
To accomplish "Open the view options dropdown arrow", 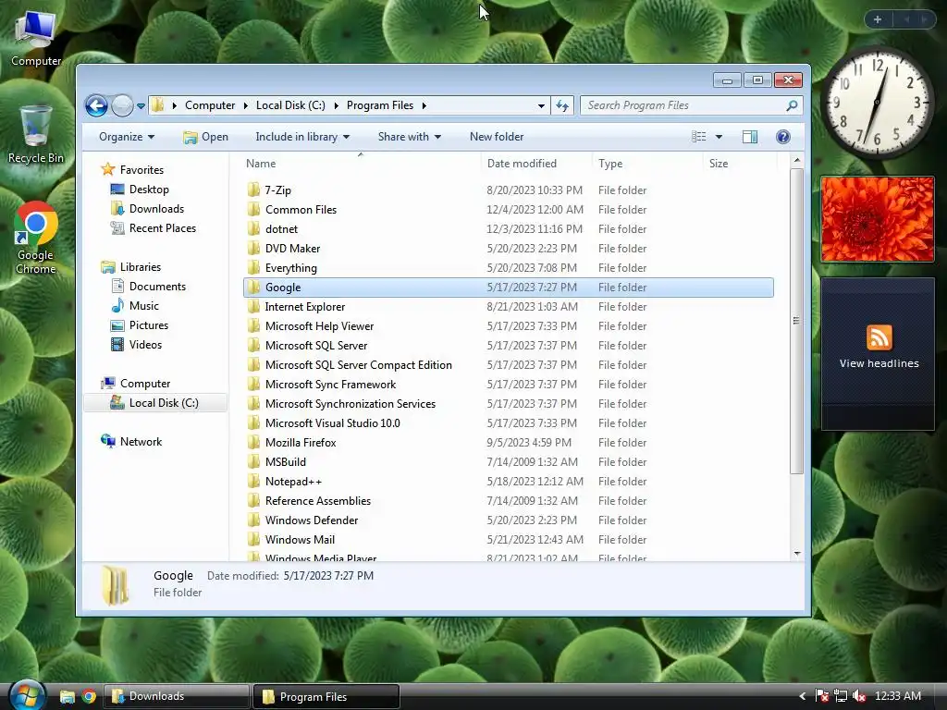I will coord(719,137).
